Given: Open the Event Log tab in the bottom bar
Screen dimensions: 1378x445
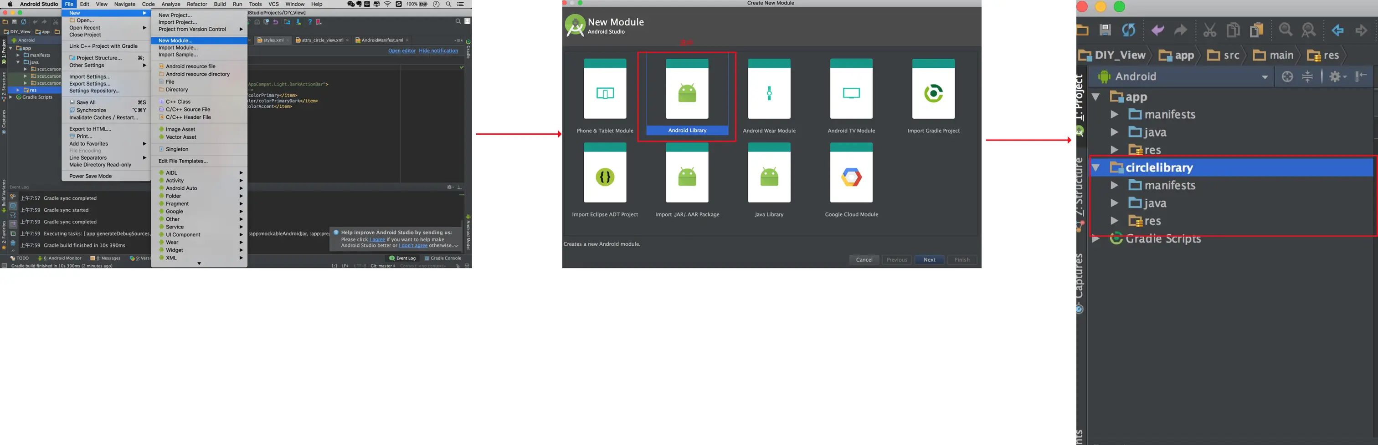Looking at the screenshot, I should [402, 258].
